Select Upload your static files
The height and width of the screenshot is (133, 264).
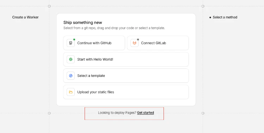tap(126, 92)
